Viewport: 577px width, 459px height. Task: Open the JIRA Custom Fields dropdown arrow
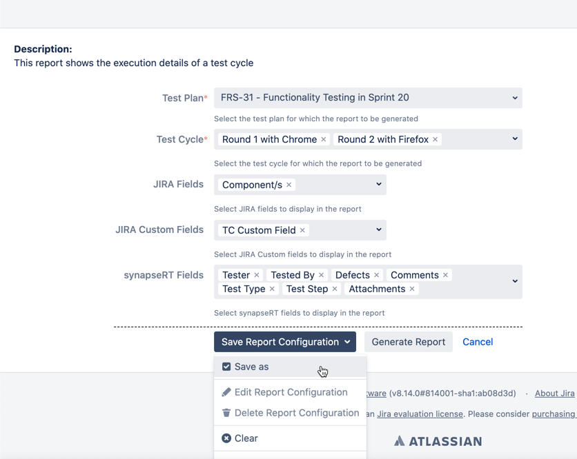point(378,230)
